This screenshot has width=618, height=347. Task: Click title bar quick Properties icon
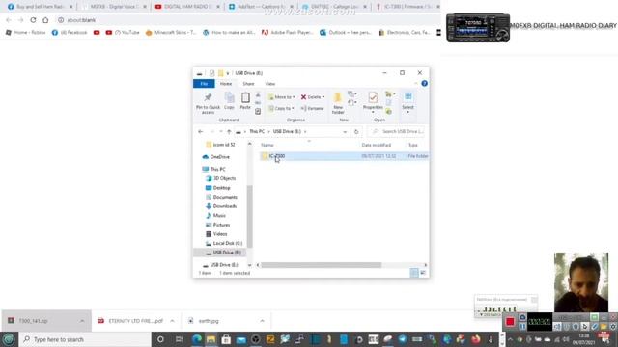(211, 73)
